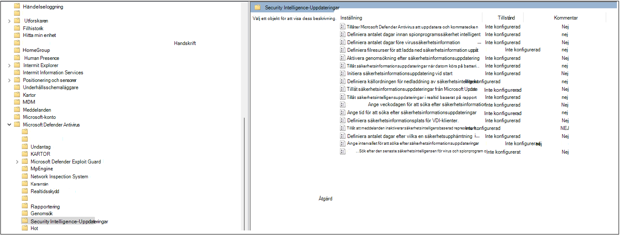
Task: Open Definiera antalet dagar innan spionprogramssäkerhet policy
Action: [414, 34]
